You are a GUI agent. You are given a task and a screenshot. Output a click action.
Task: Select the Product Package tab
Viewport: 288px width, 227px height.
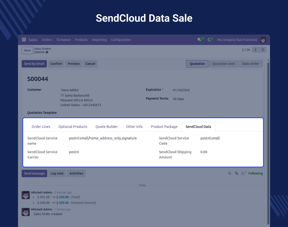164,127
